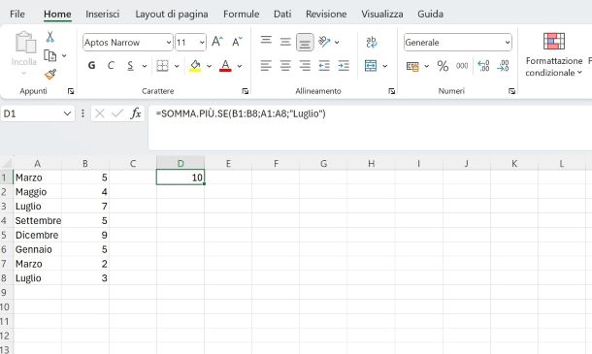Expand underline style dropdown arrow
The image size is (592, 354).
(145, 66)
